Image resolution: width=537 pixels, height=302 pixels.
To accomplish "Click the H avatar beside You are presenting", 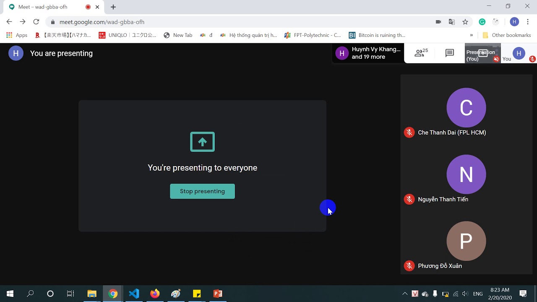I will point(16,53).
